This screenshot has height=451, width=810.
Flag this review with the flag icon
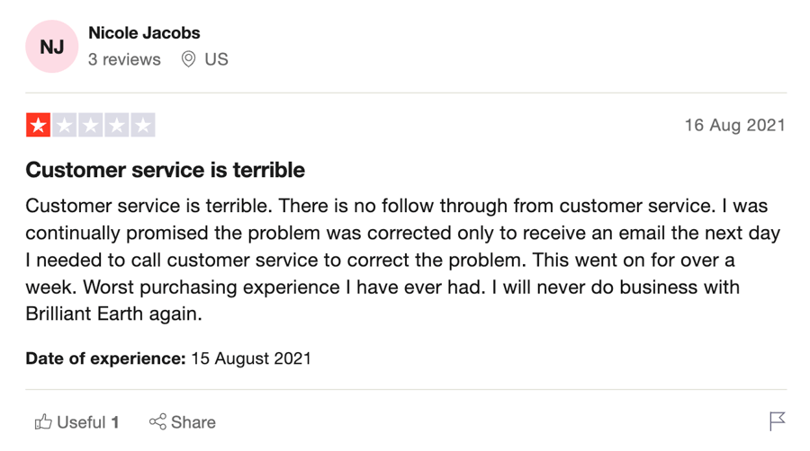(777, 421)
